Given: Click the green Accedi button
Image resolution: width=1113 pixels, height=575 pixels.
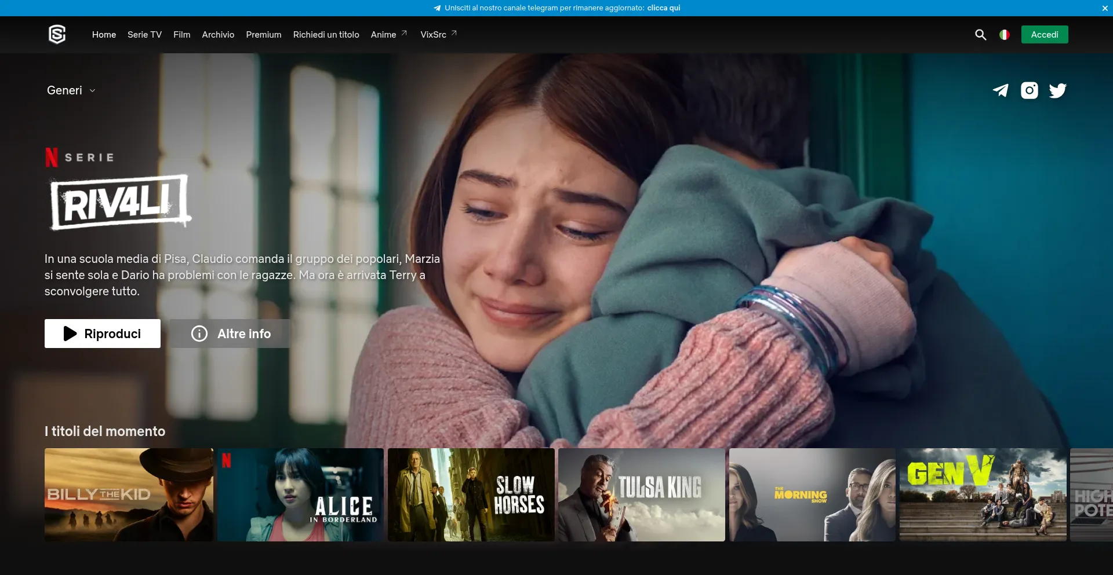Looking at the screenshot, I should click(1044, 35).
